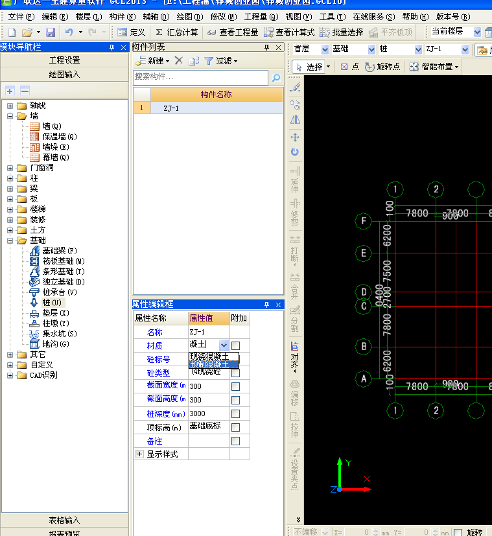Click the rotate tool icon in vertical toolbar
The height and width of the screenshot is (536, 492).
[x=295, y=152]
